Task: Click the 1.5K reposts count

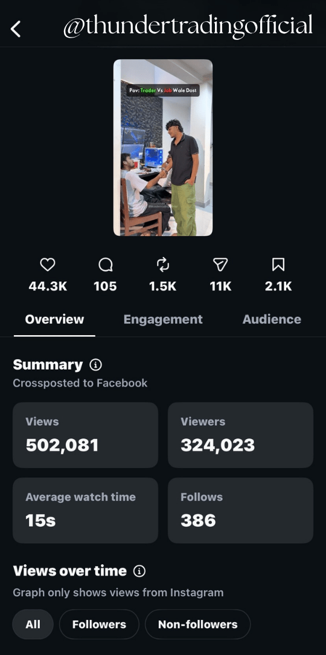Action: tap(162, 287)
